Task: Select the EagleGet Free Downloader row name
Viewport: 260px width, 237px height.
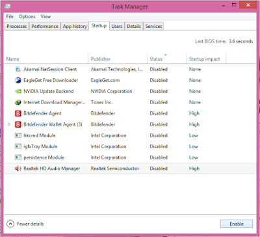Action: click(x=51, y=80)
